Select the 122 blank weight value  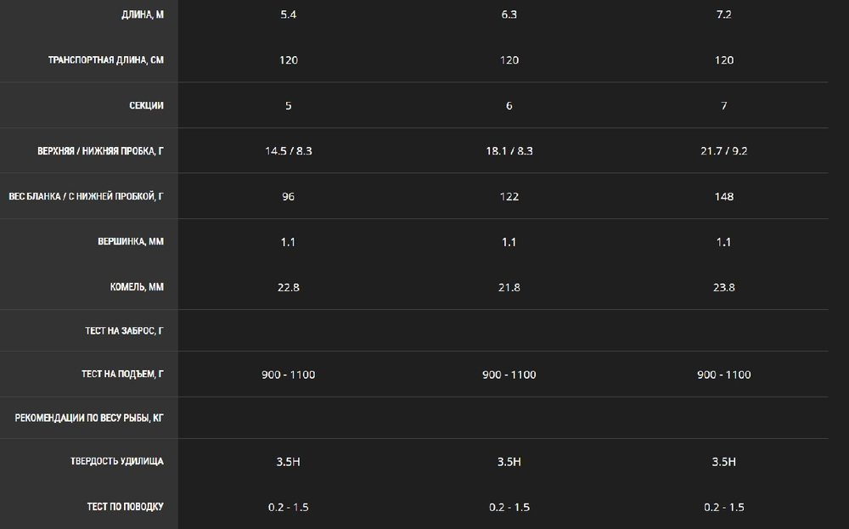click(x=509, y=196)
